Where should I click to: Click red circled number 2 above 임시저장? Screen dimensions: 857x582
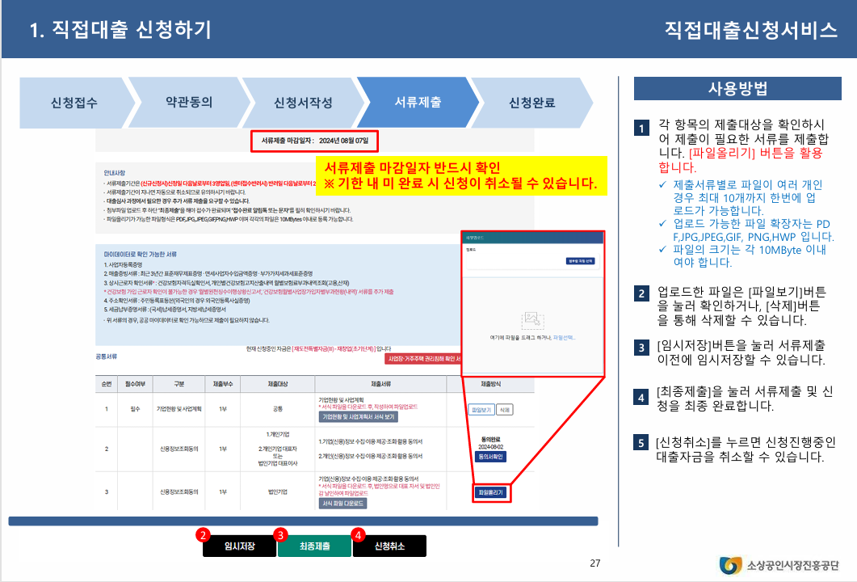pos(201,534)
